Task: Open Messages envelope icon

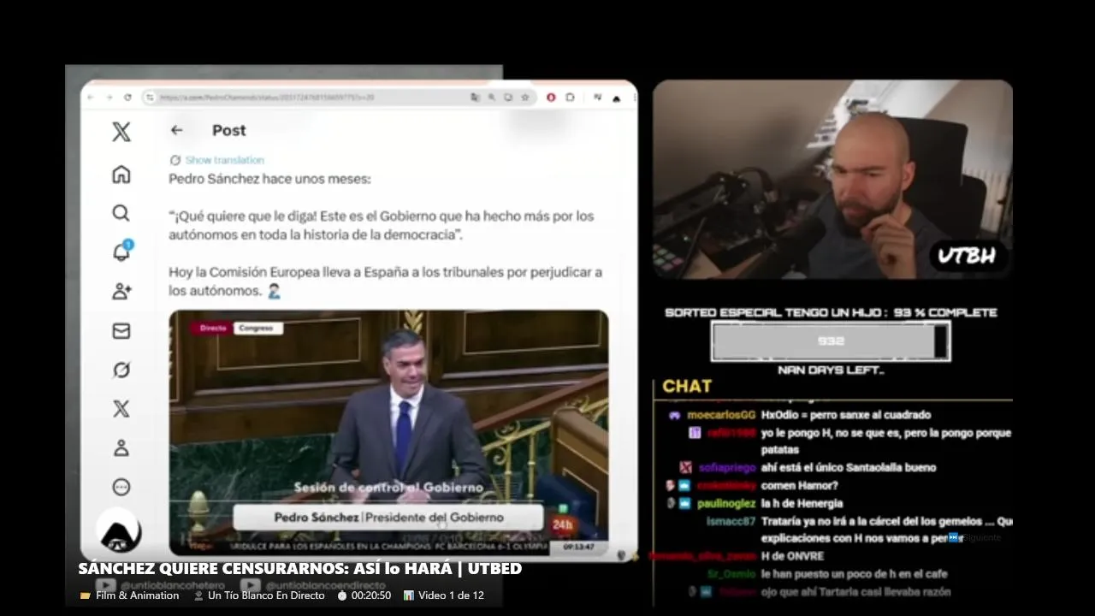Action: click(x=121, y=330)
